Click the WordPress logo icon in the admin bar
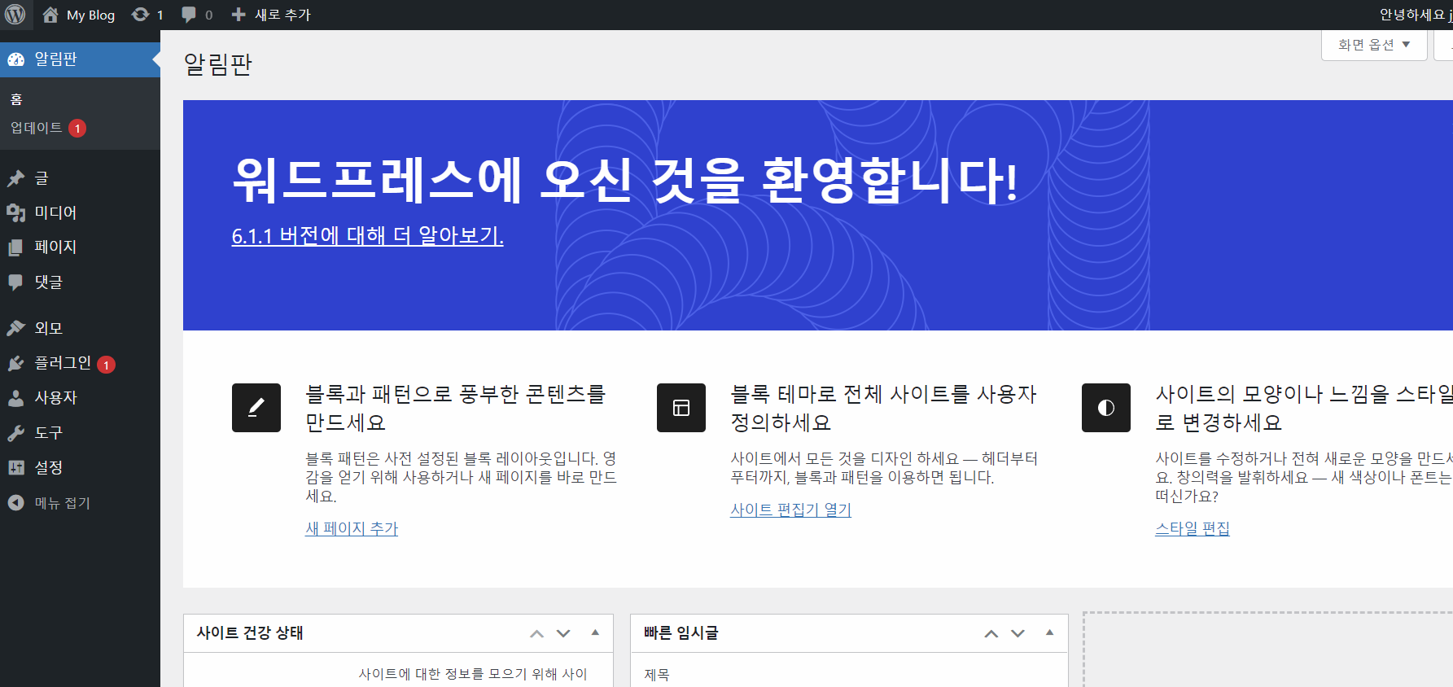Screen dimensions: 1453x687 (15, 15)
